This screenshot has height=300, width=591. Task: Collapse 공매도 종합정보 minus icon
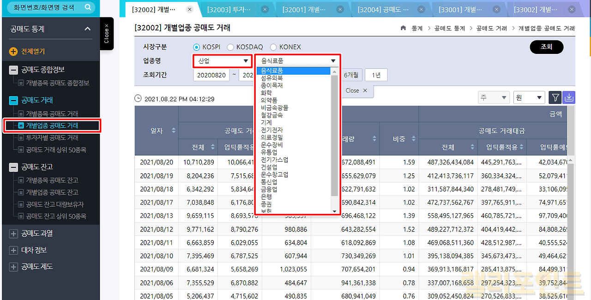pyautogui.click(x=13, y=70)
